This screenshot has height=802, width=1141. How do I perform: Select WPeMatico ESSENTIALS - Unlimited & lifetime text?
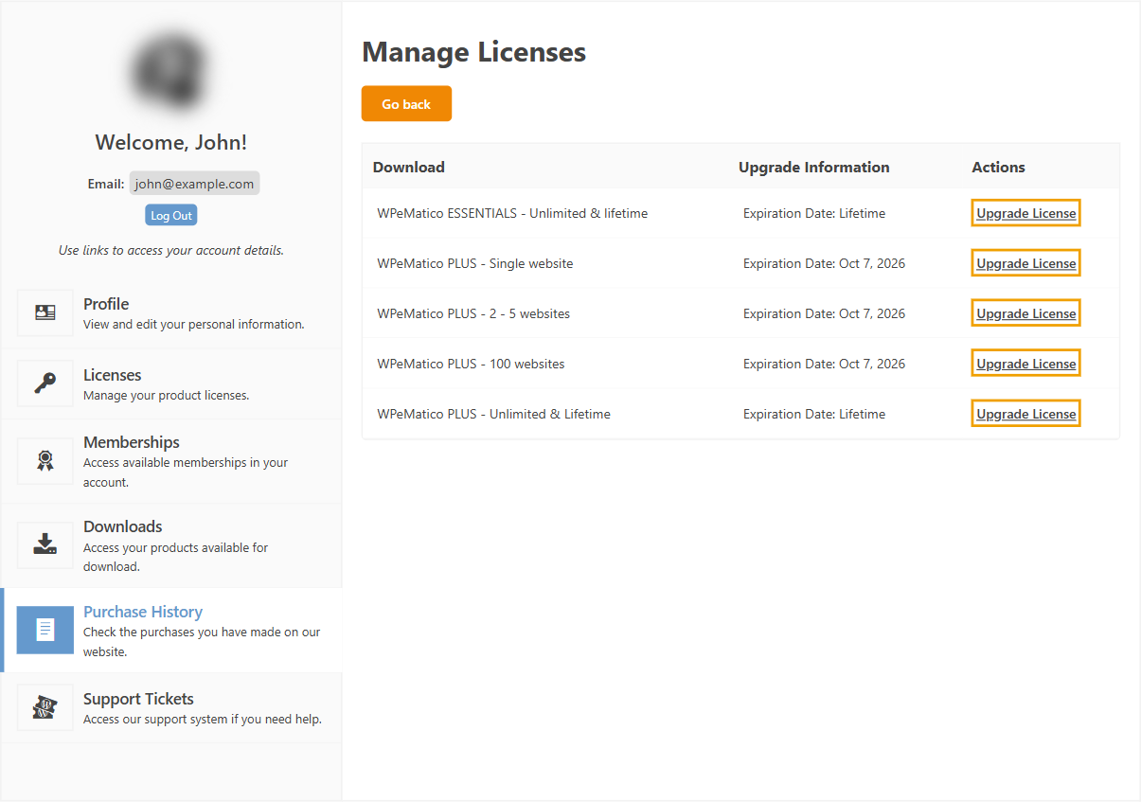coord(512,213)
